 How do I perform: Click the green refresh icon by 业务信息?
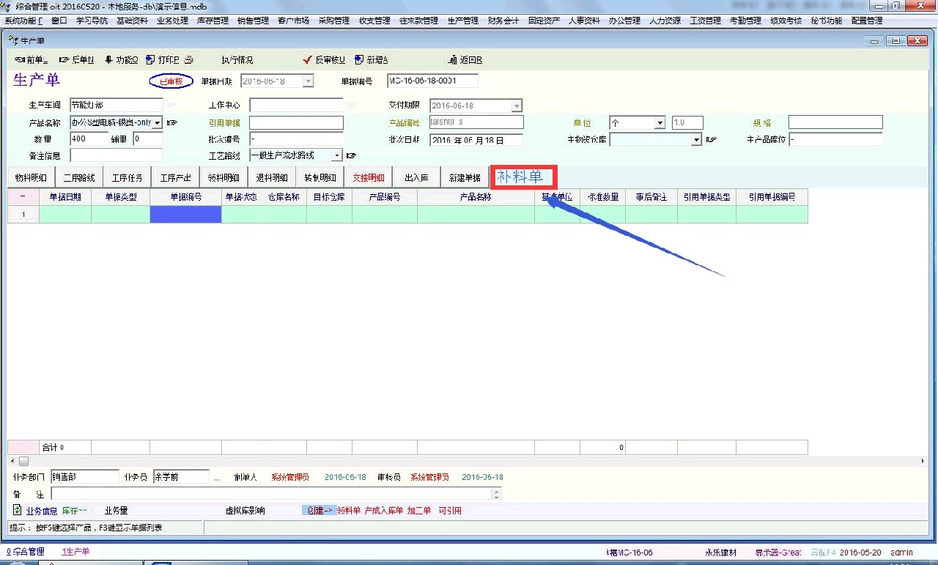[17, 510]
